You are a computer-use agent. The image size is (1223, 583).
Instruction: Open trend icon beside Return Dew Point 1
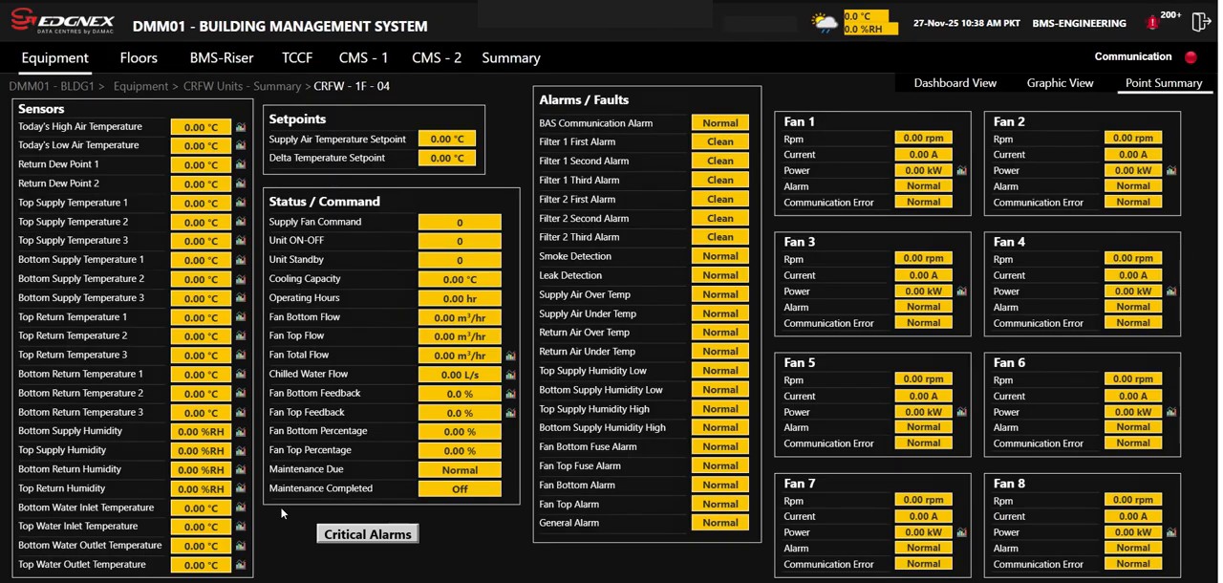coord(241,165)
